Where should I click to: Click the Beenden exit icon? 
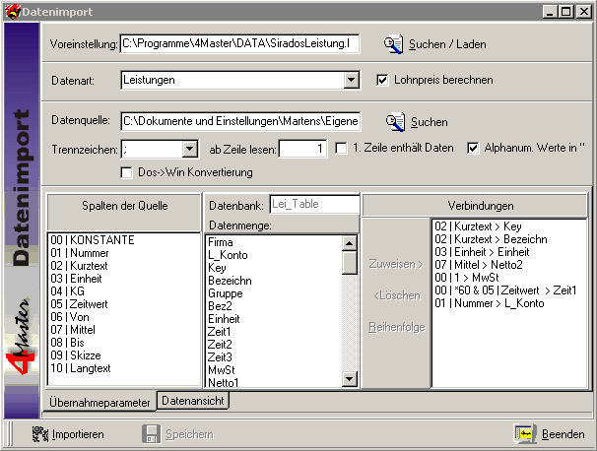click(x=525, y=433)
